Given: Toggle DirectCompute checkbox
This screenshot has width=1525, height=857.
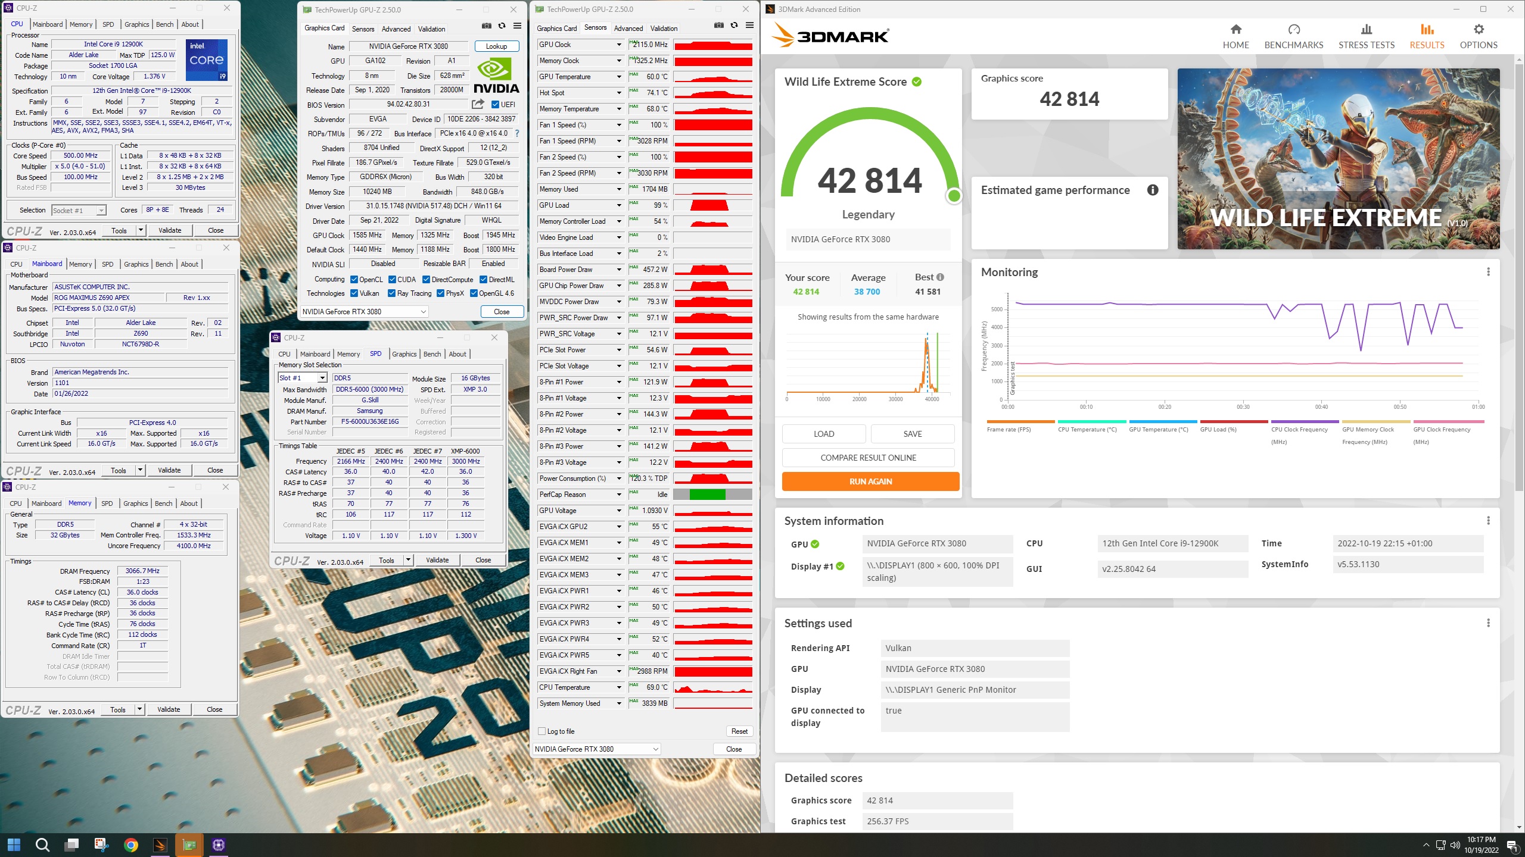Looking at the screenshot, I should click(x=426, y=279).
